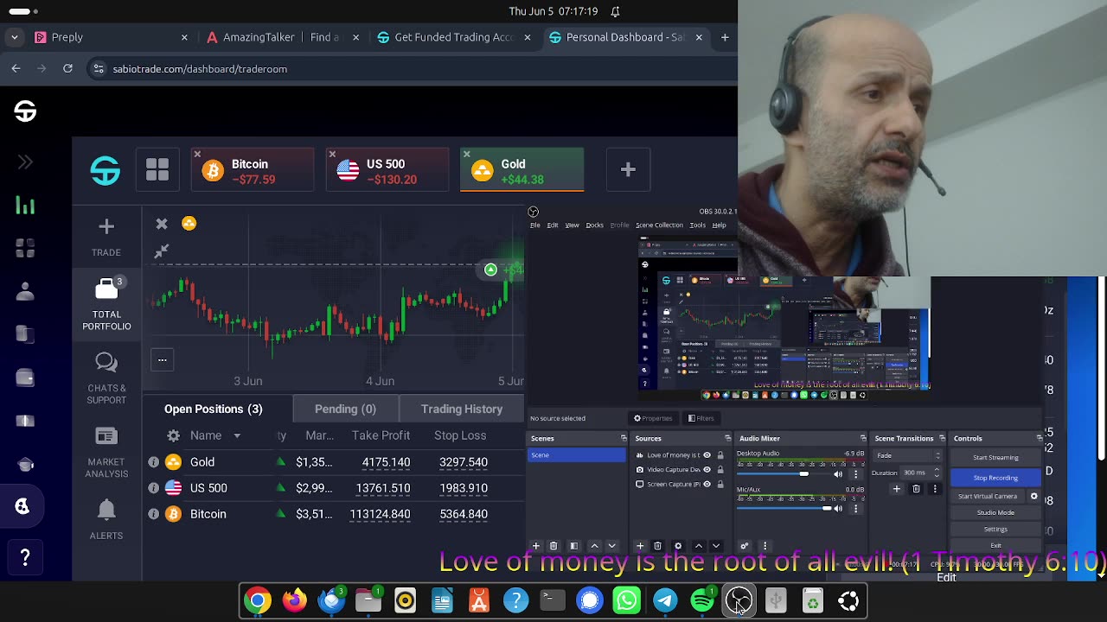The height and width of the screenshot is (622, 1107).
Task: Add a scene transition with plus in OBS
Action: 896,489
